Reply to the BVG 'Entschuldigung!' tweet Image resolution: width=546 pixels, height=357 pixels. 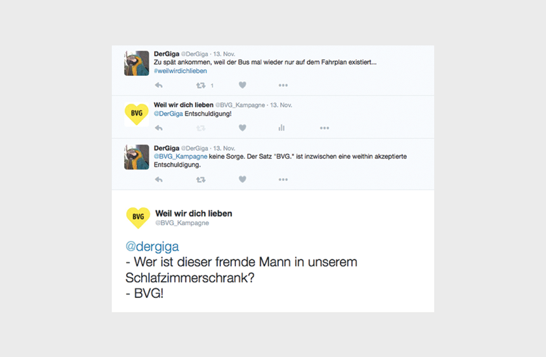click(159, 128)
